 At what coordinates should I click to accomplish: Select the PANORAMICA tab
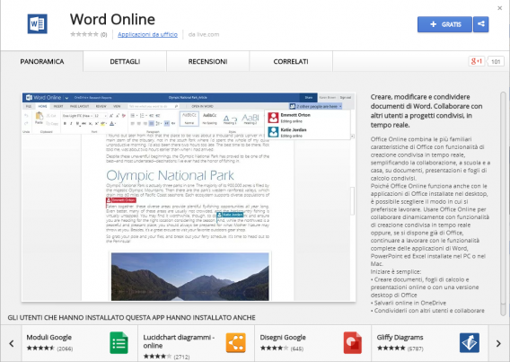click(42, 61)
